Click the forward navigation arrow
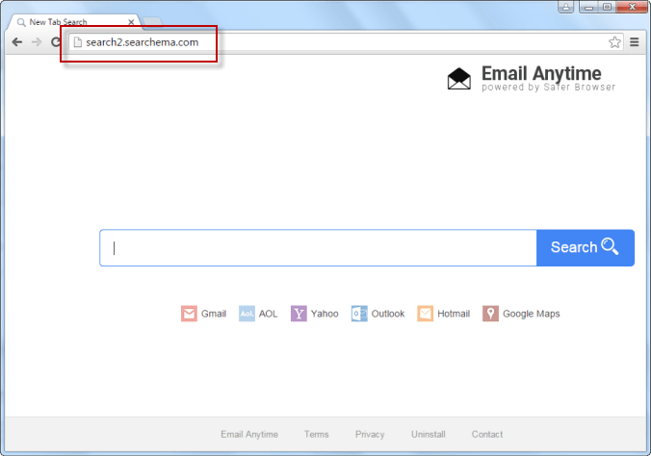The width and height of the screenshot is (651, 456). coord(37,42)
